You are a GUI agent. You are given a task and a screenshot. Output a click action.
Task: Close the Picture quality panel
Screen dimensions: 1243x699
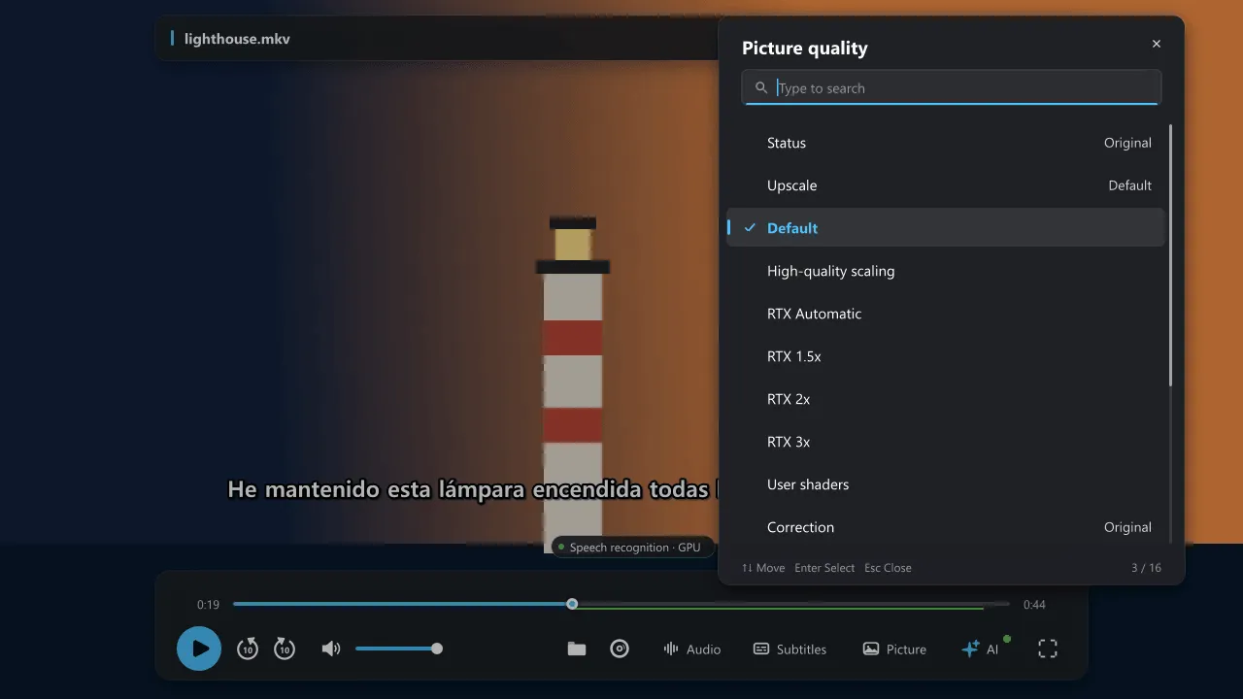click(1157, 44)
